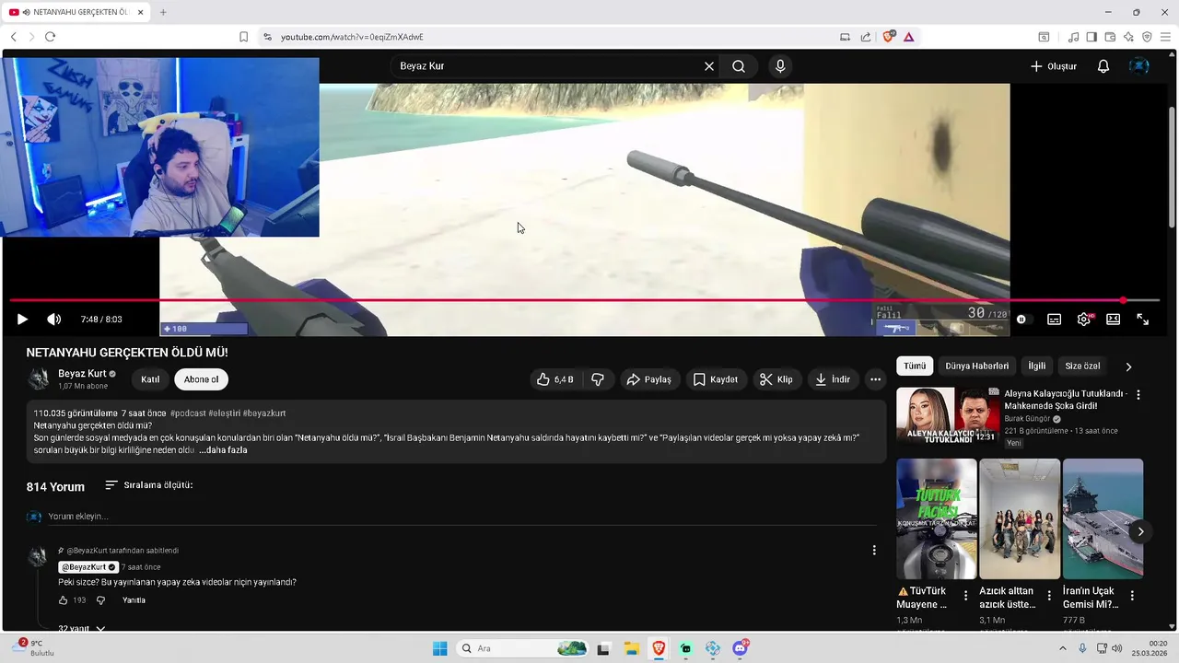Switch to theater mode view

(1113, 320)
